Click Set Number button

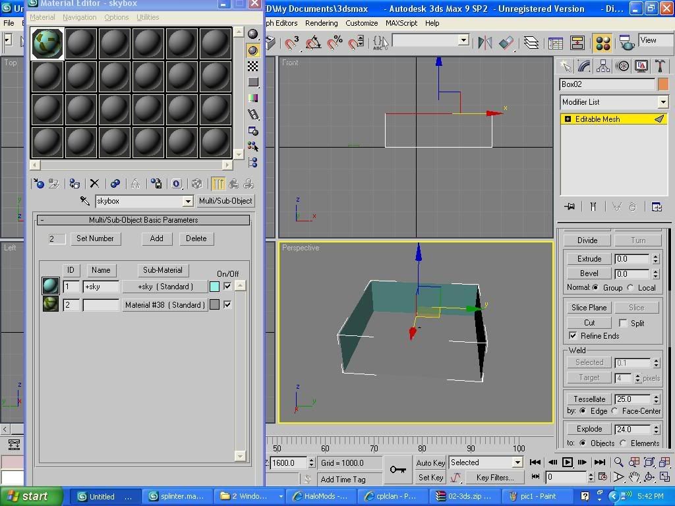point(95,239)
